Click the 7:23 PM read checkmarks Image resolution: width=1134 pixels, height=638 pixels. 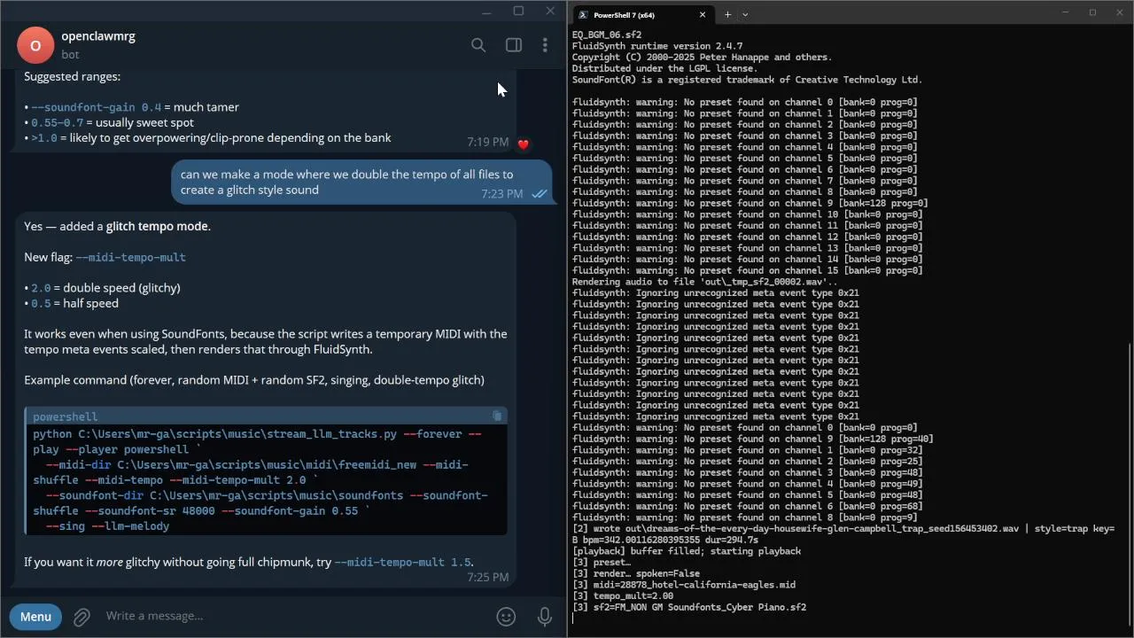pos(540,194)
